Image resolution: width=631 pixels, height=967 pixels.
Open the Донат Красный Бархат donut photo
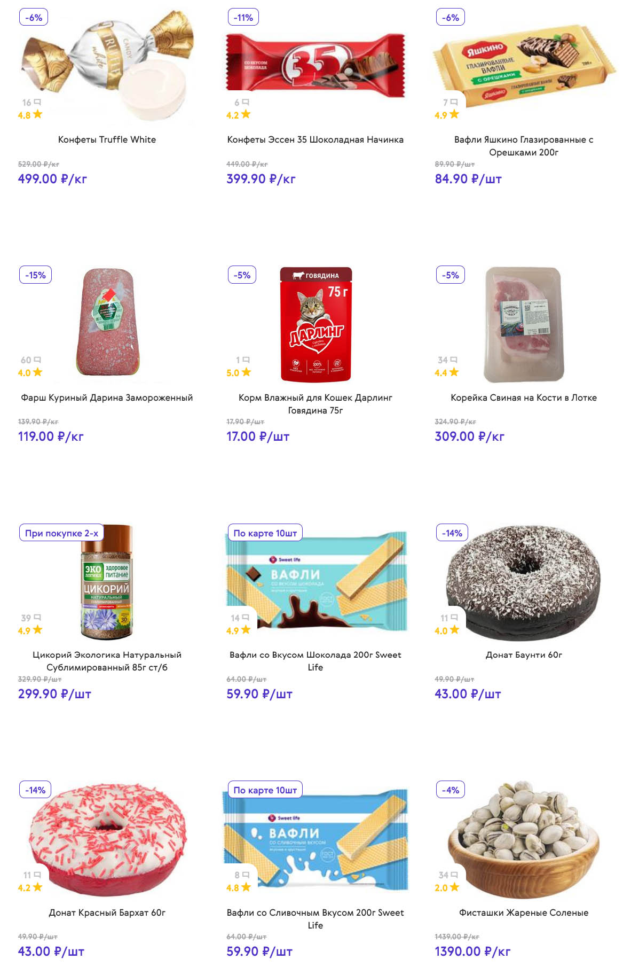pos(107,839)
